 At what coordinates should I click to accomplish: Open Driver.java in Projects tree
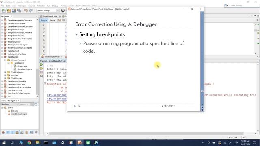(22, 66)
